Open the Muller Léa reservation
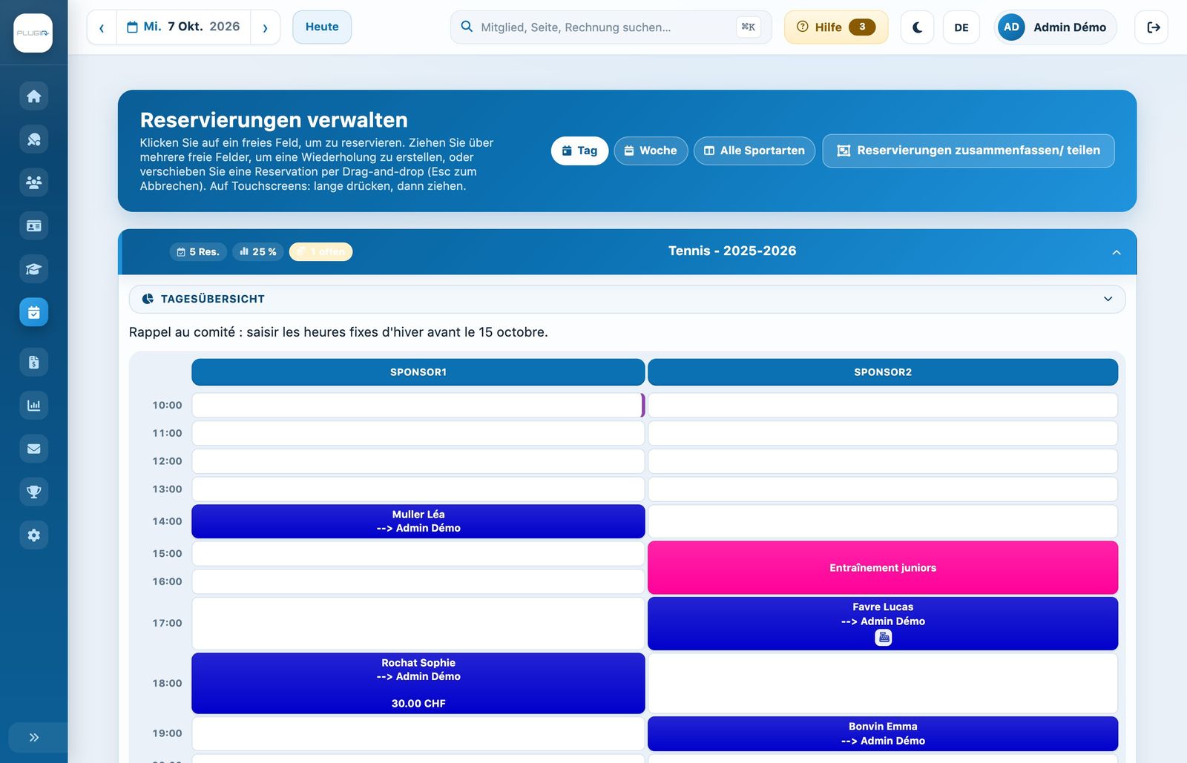Screen dimensions: 1187x763 click(x=418, y=521)
